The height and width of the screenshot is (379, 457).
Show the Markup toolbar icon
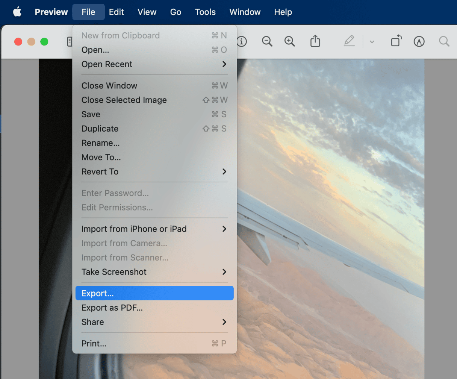coord(419,41)
